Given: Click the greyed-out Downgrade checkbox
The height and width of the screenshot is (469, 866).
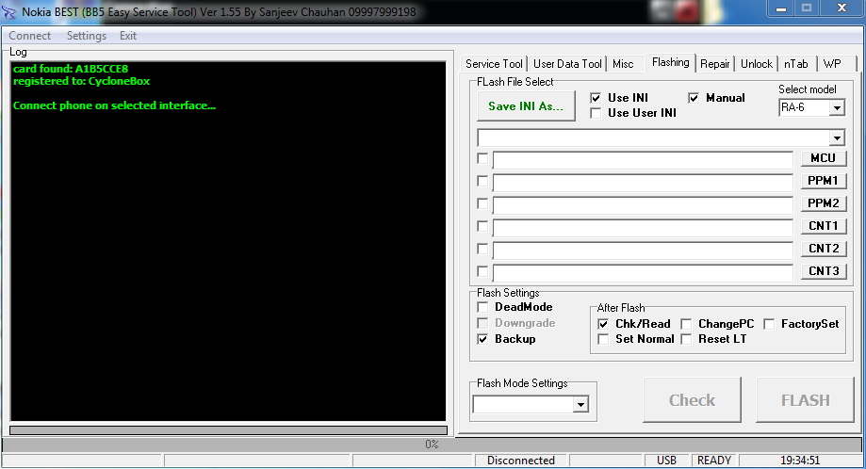Looking at the screenshot, I should (x=482, y=323).
